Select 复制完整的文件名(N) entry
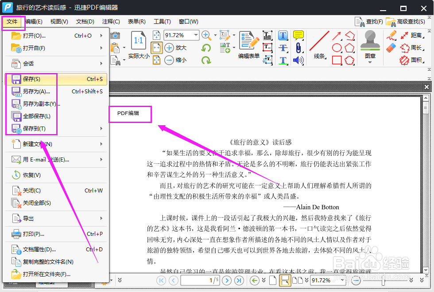434x292 pixels. [x=56, y=262]
